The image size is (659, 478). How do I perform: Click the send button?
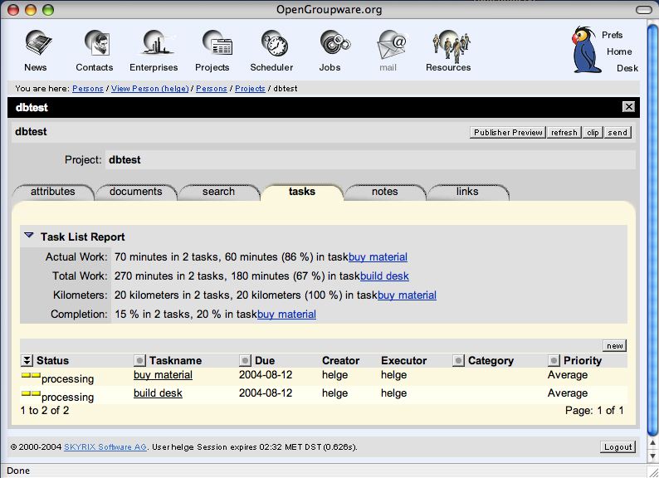(618, 133)
